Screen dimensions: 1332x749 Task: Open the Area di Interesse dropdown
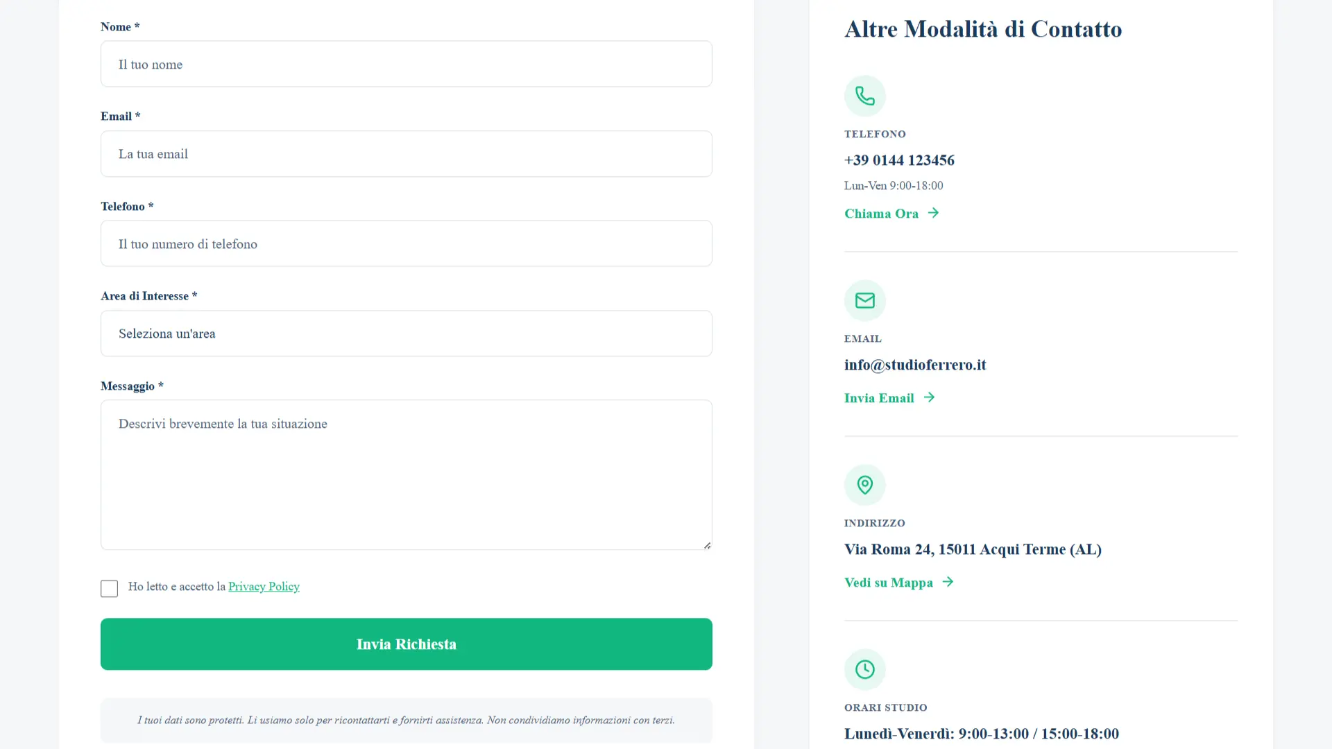click(x=406, y=334)
